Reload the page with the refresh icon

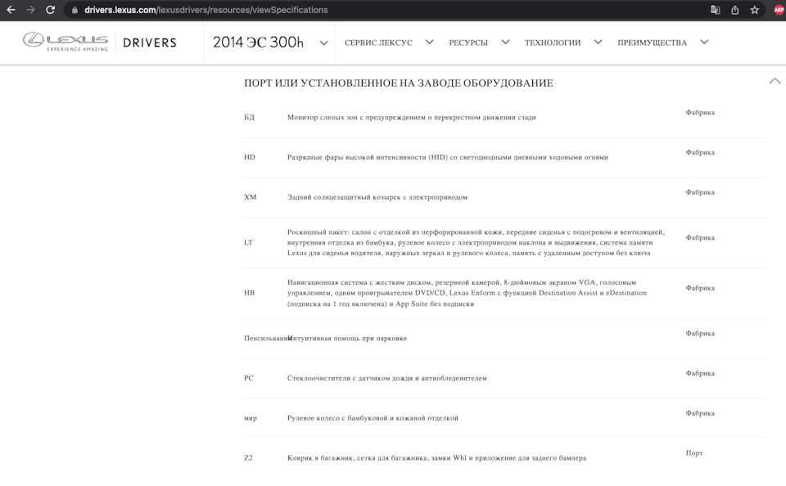point(50,10)
